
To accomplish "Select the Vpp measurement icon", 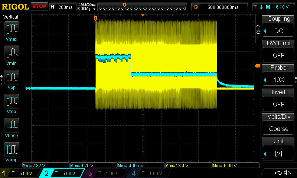I will (x=12, y=77).
